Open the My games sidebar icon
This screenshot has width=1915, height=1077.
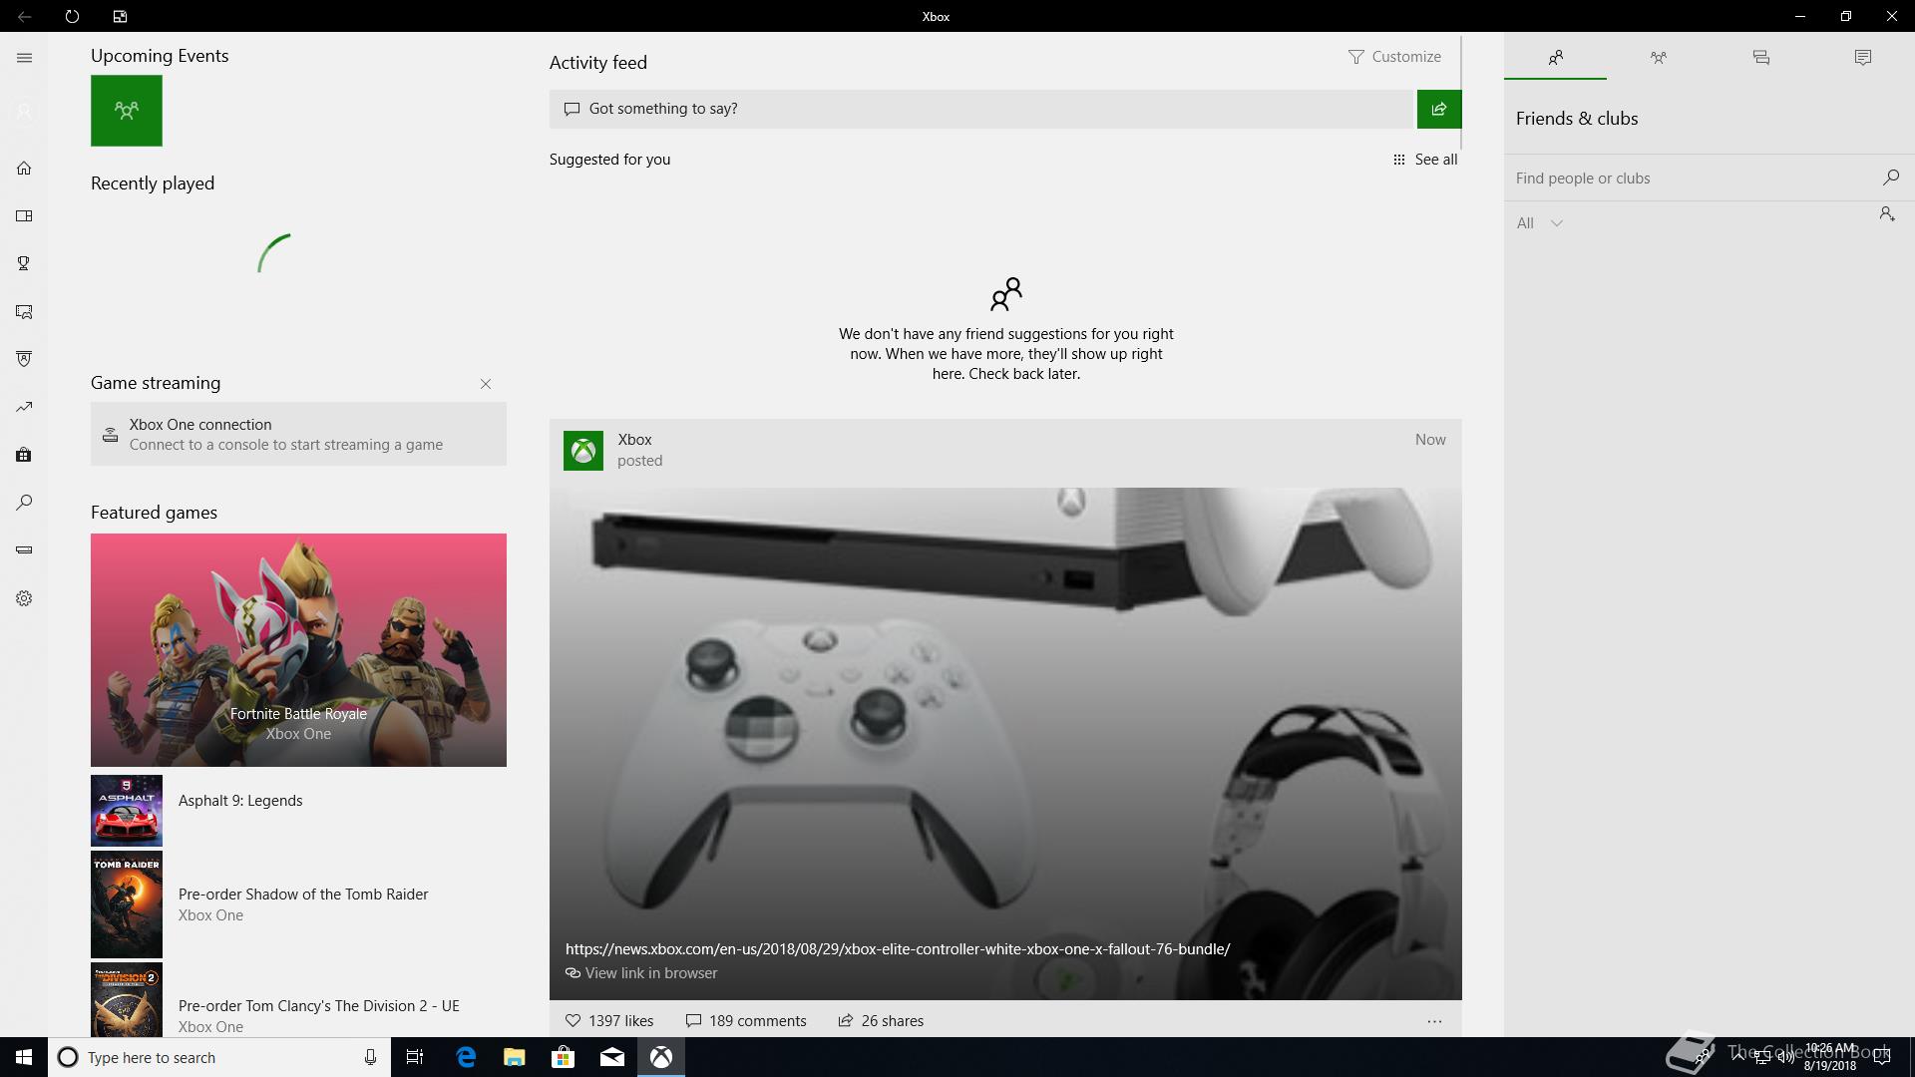24,216
